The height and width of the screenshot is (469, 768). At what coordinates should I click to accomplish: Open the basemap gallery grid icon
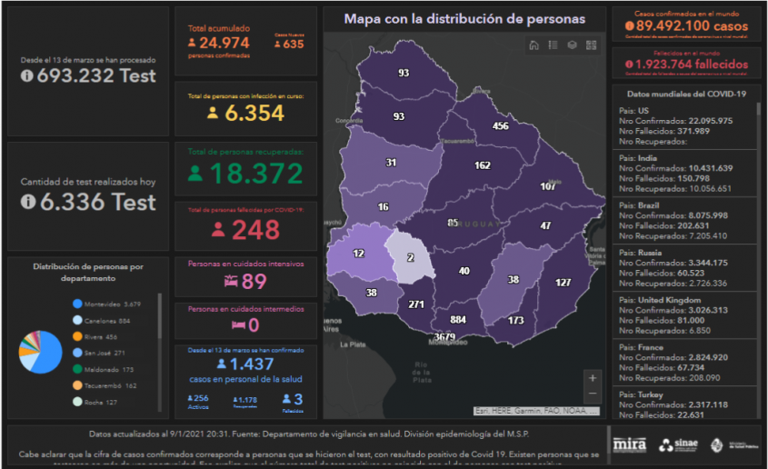pyautogui.click(x=591, y=45)
